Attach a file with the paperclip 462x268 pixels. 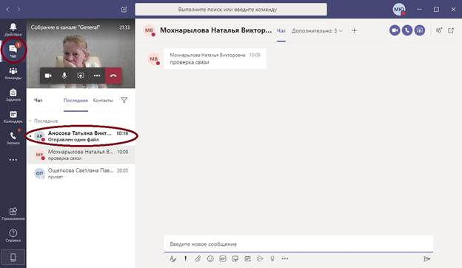pos(198,258)
